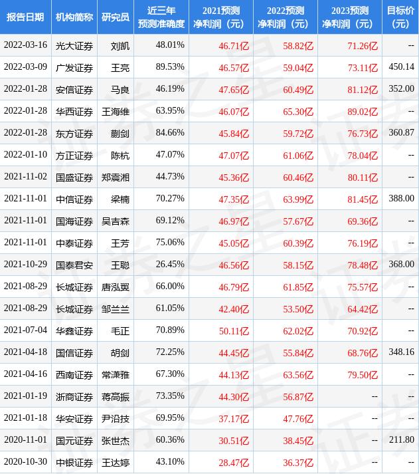Image resolution: width=419 pixels, height=474 pixels.
Task: Click institution 东方证券
Action: (74, 134)
